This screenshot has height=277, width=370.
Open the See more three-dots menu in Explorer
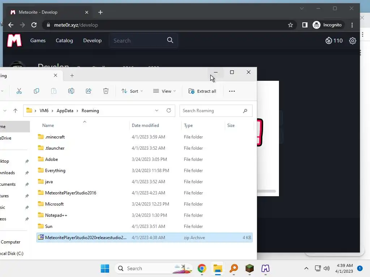[x=232, y=91]
